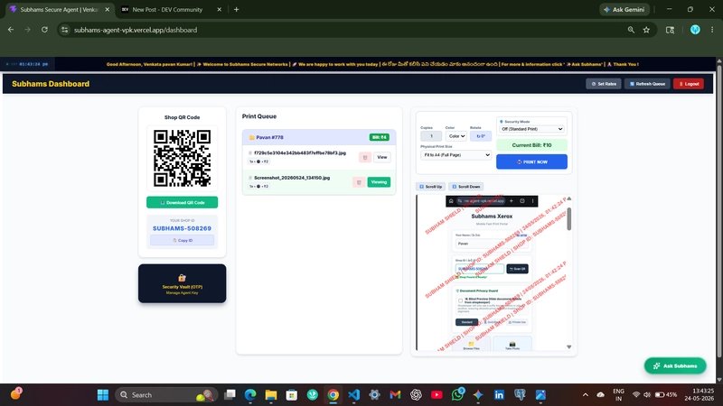723x406 pixels.
Task: View the f729c5e3104e .jpg file
Action: tap(381, 157)
